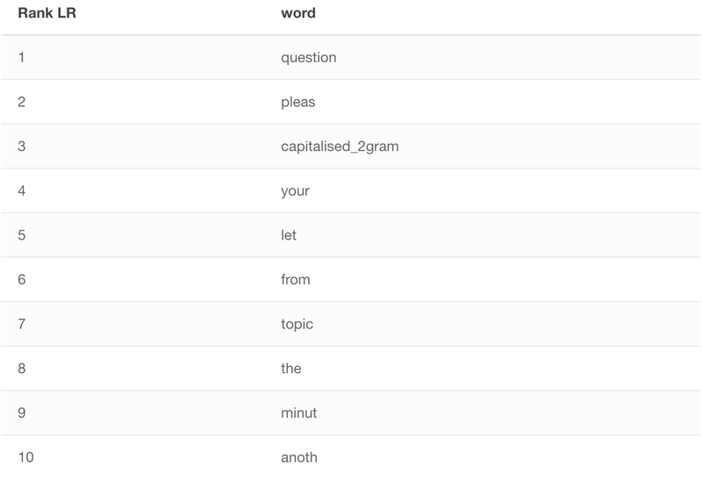
Task: Click the 'minut' word entry
Action: coord(298,413)
